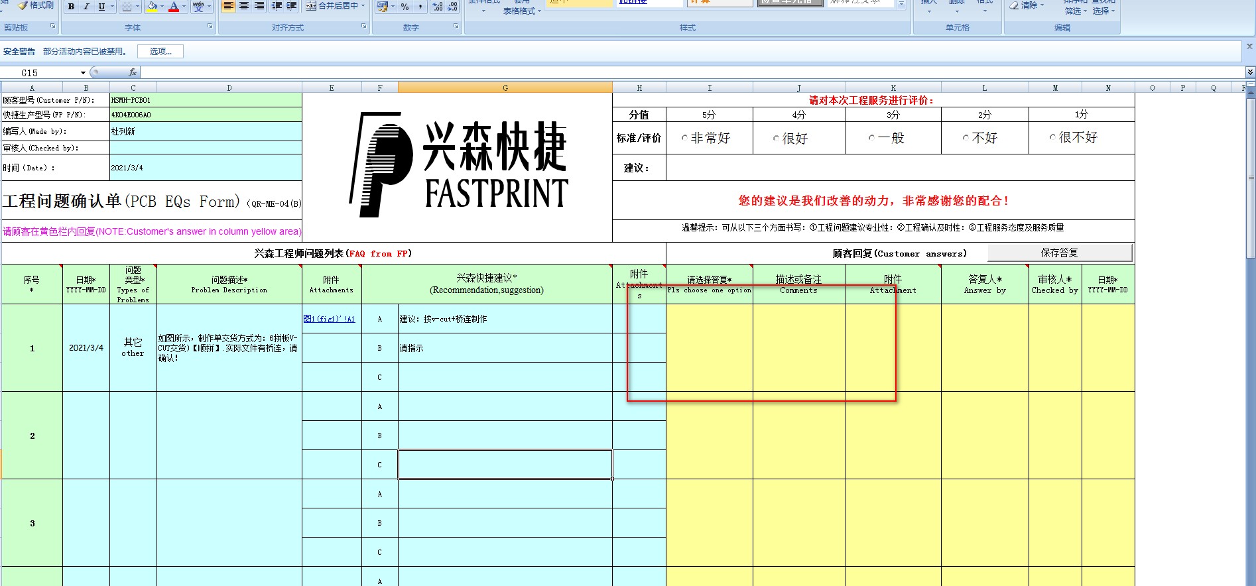The width and height of the screenshot is (1256, 586).
Task: Click the fill color paint bucket
Action: [x=153, y=7]
